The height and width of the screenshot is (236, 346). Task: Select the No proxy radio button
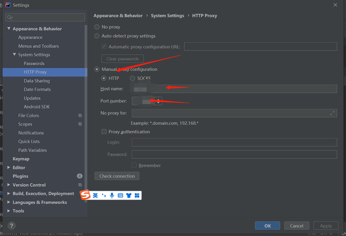click(97, 27)
